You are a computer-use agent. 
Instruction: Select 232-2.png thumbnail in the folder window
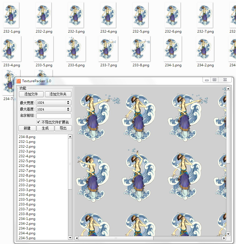pyautogui.click(x=44, y=15)
